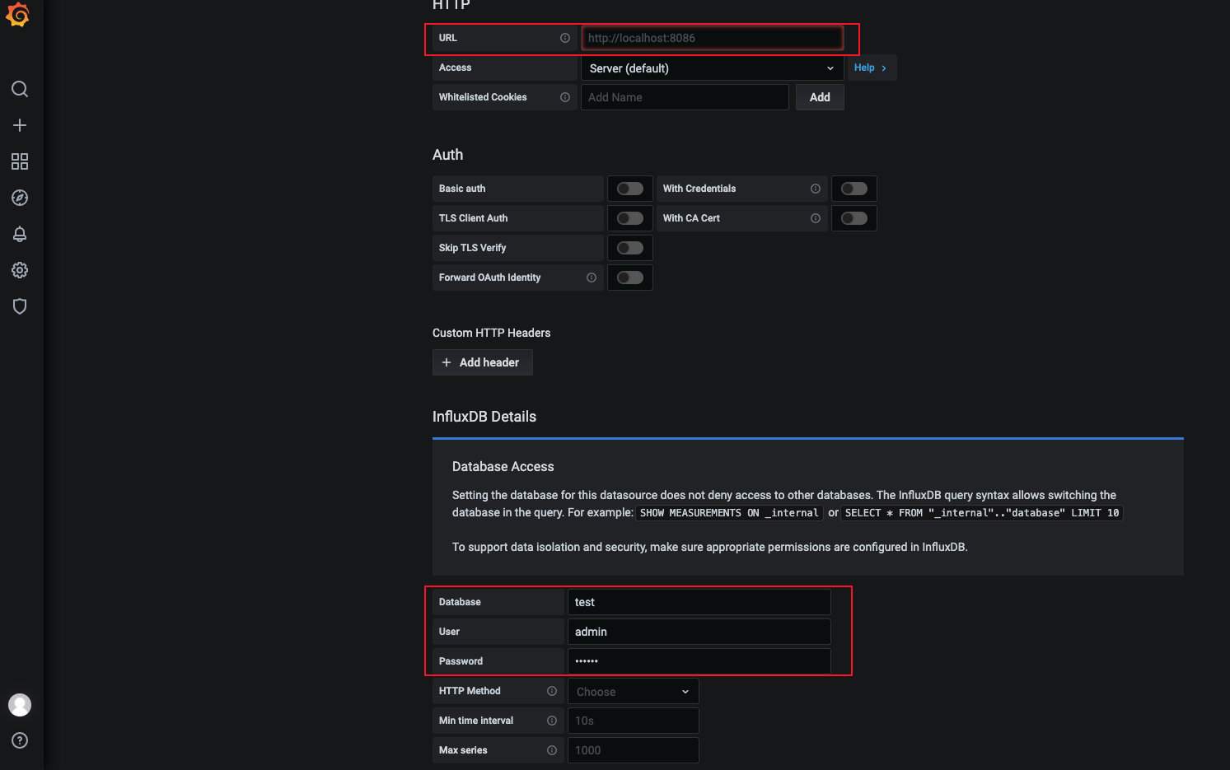Show info tooltip for With Credentials
The height and width of the screenshot is (770, 1230).
click(816, 189)
